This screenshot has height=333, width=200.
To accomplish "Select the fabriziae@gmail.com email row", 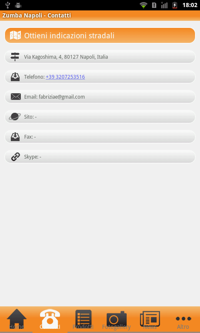I will pos(100,97).
